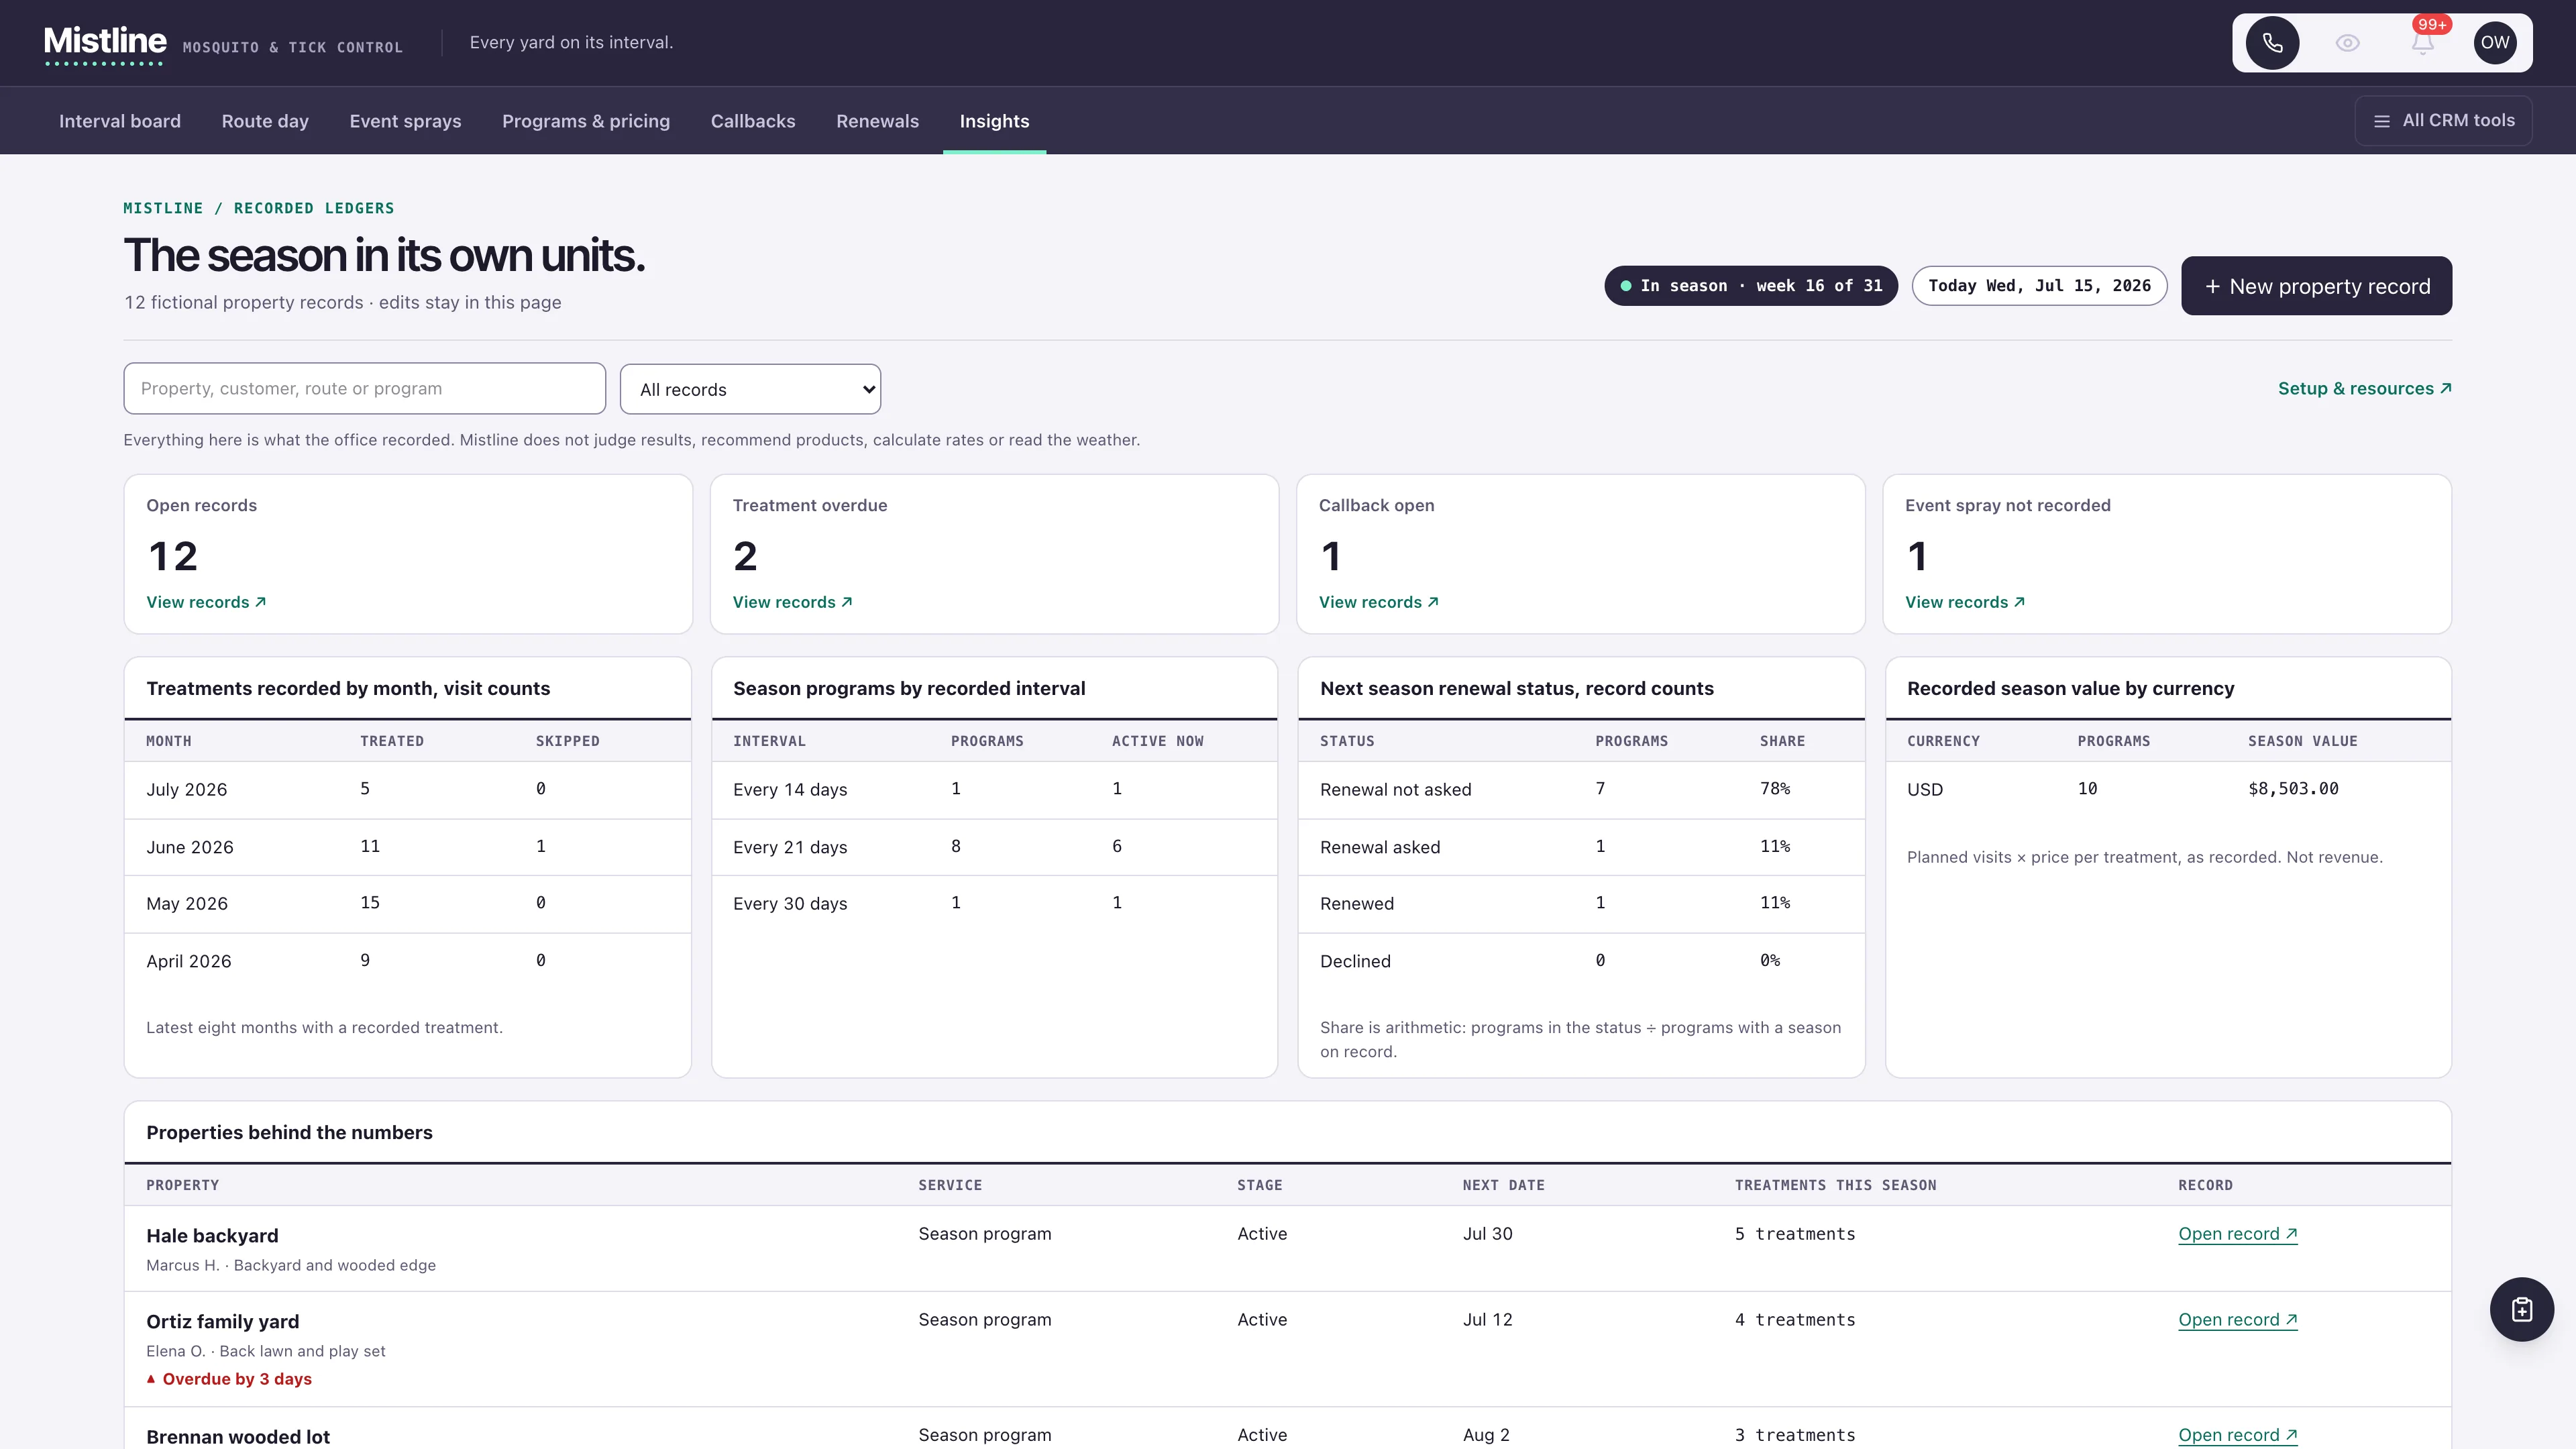
Task: Go to the Renewals tab
Action: 877,121
